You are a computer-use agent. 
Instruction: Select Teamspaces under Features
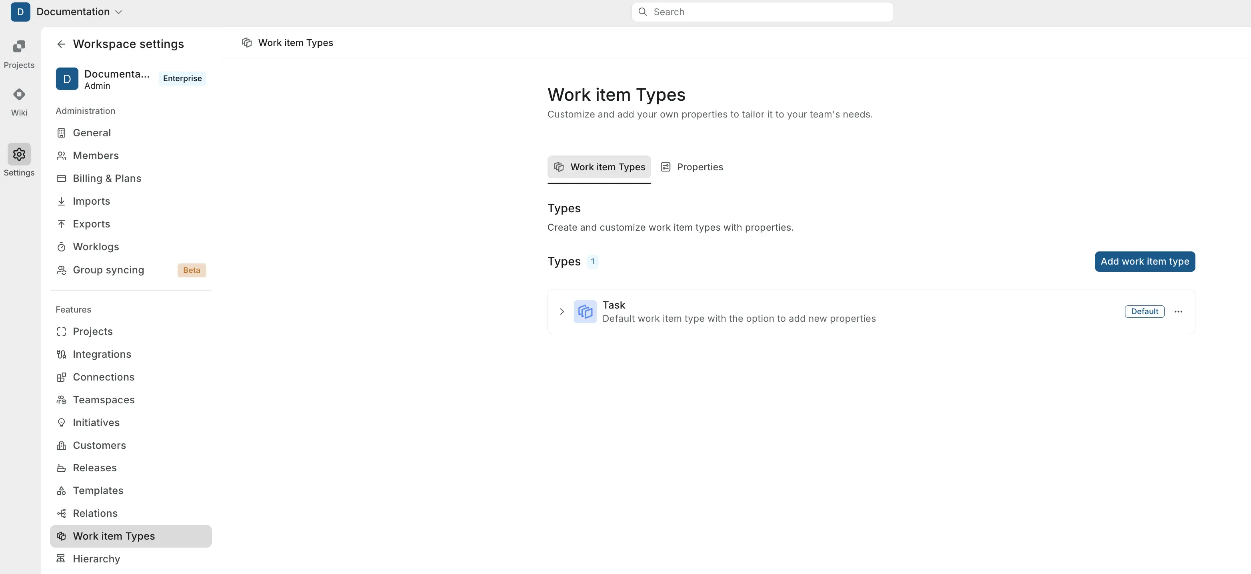pyautogui.click(x=104, y=400)
